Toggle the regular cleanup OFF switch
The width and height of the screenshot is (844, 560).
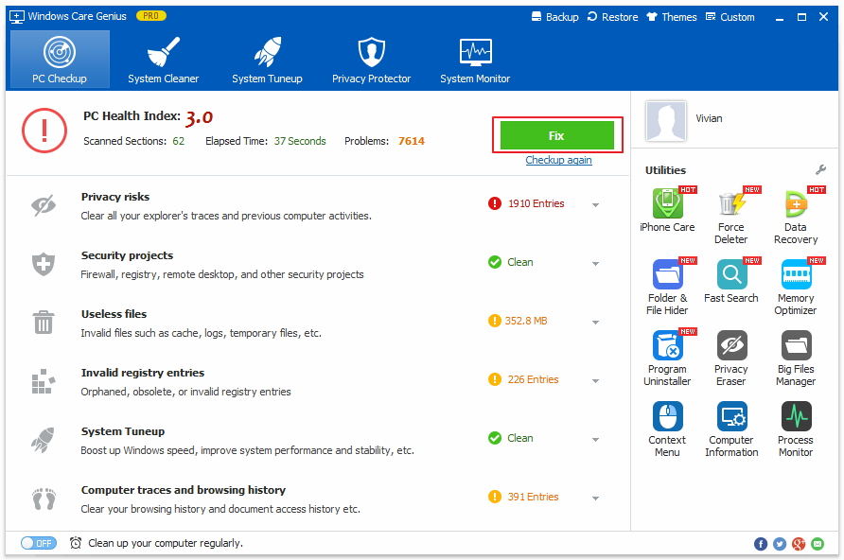point(38,543)
